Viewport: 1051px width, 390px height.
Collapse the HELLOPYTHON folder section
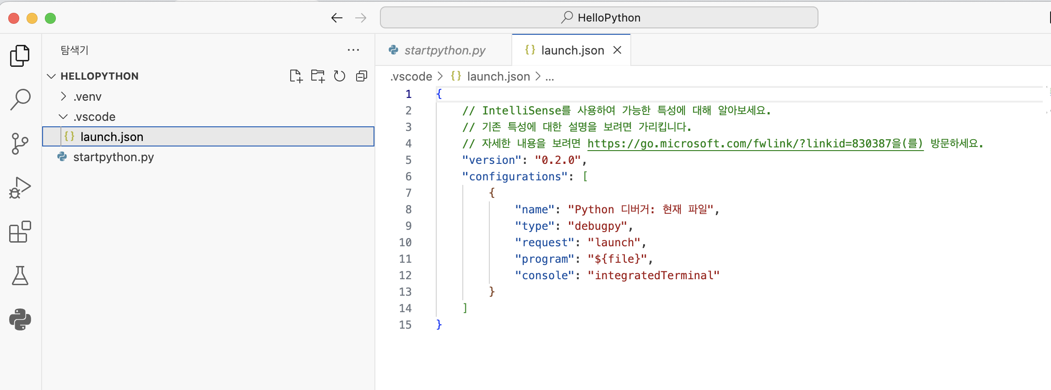51,76
